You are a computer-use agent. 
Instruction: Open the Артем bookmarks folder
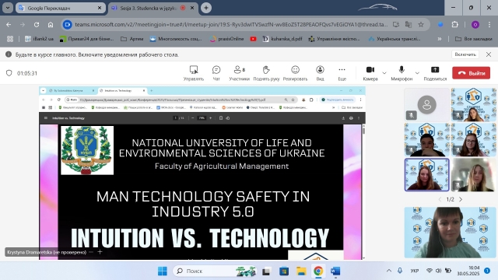point(132,39)
